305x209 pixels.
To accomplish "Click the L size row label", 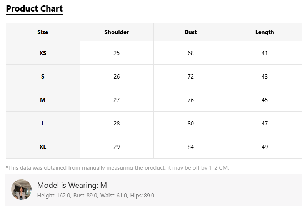I will [43, 124].
